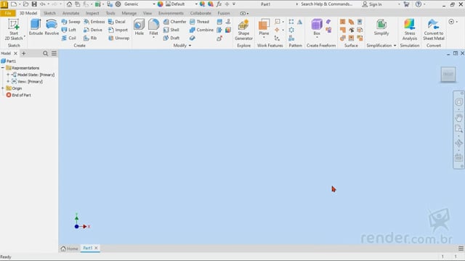Viewport: 465px width, 261px height.
Task: Click Sign In
Action: tap(372, 4)
